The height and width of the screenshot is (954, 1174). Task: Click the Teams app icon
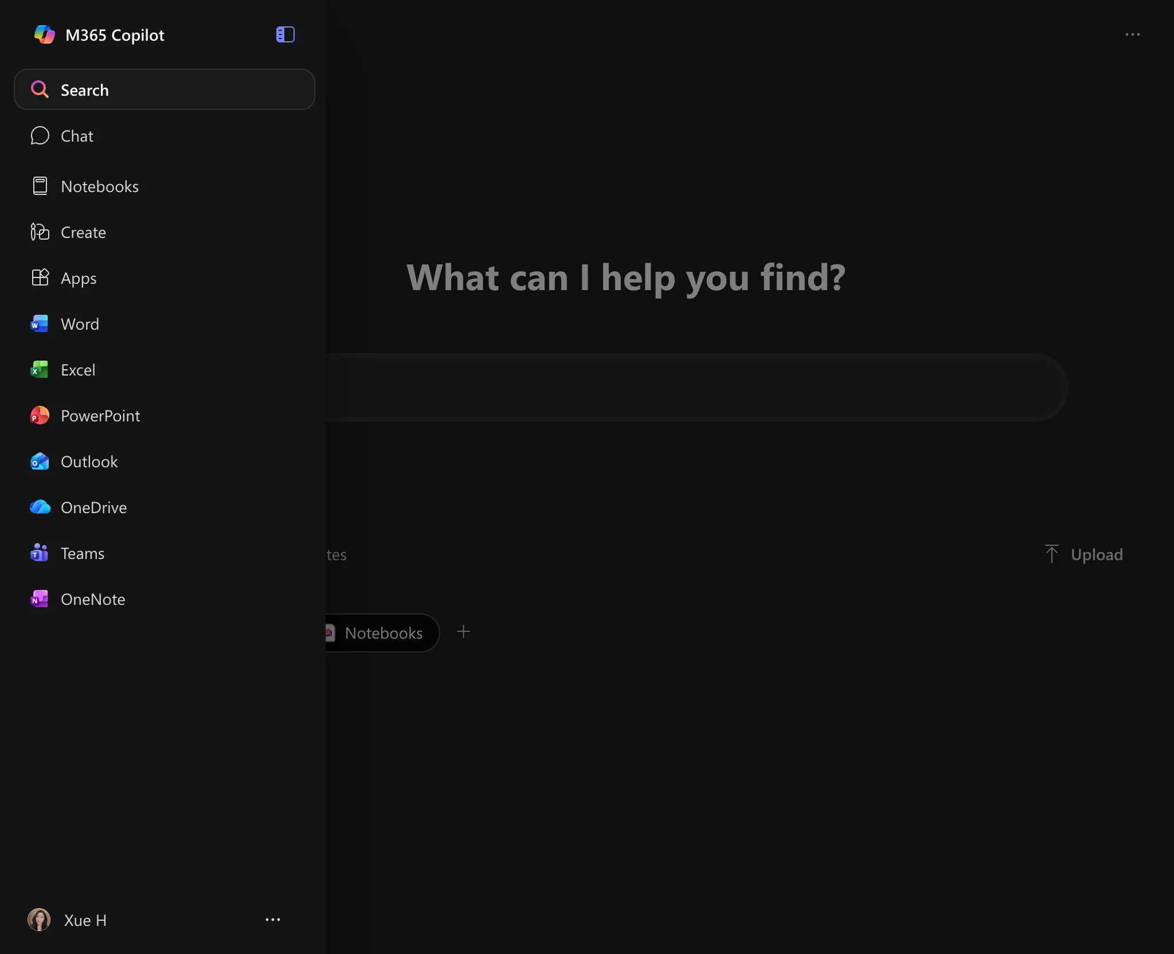click(40, 553)
